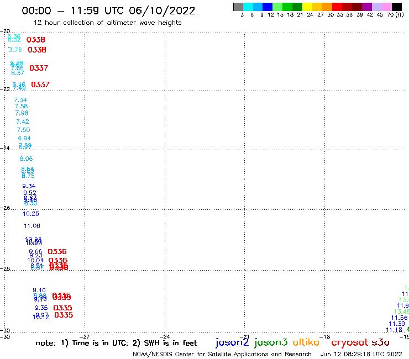The image size is (409, 359).
Task: Click the dark red 's3a' legend label
Action: tap(381, 342)
